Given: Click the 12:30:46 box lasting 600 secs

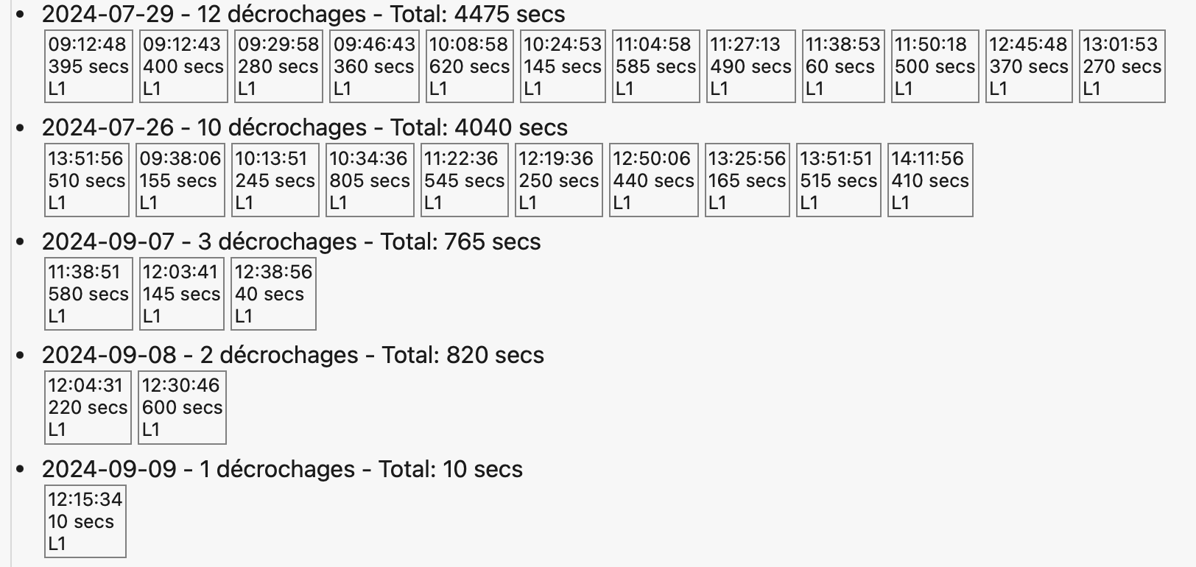Looking at the screenshot, I should pyautogui.click(x=182, y=407).
